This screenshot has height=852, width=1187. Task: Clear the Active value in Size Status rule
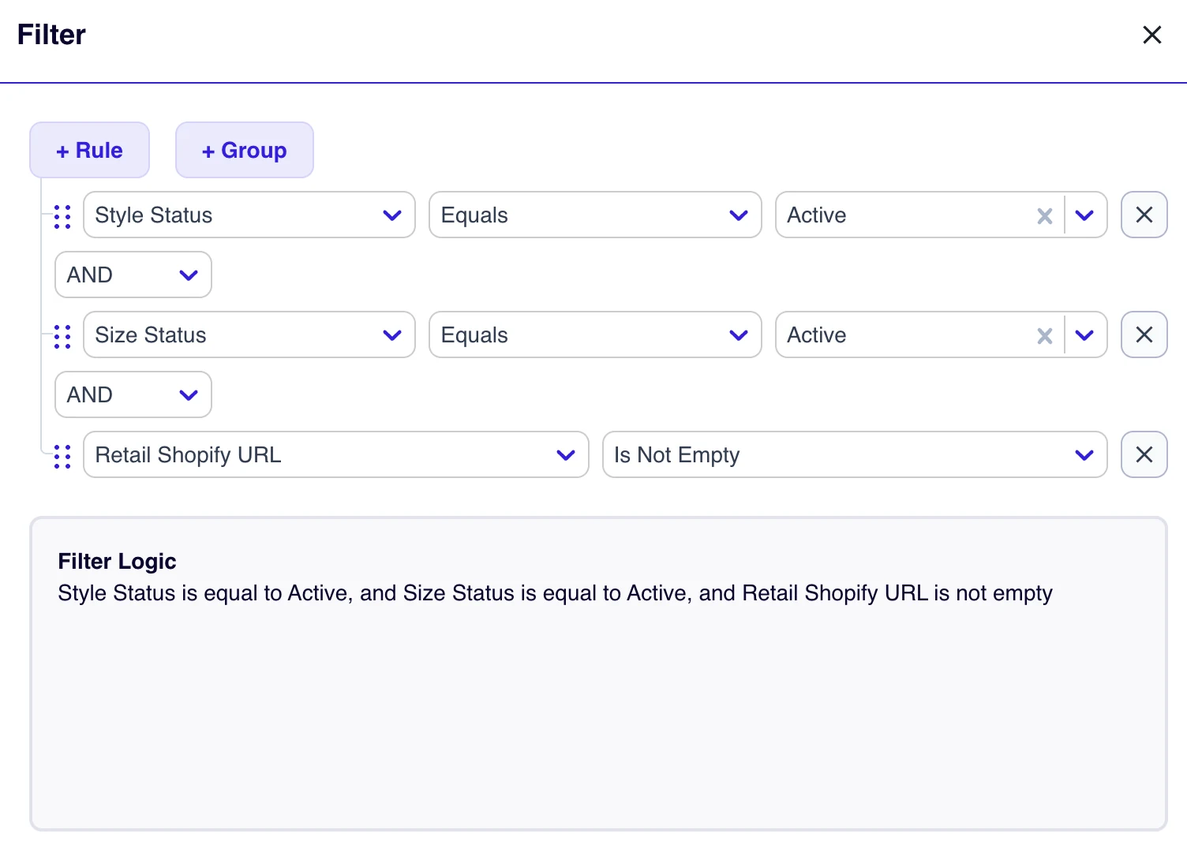pyautogui.click(x=1044, y=335)
